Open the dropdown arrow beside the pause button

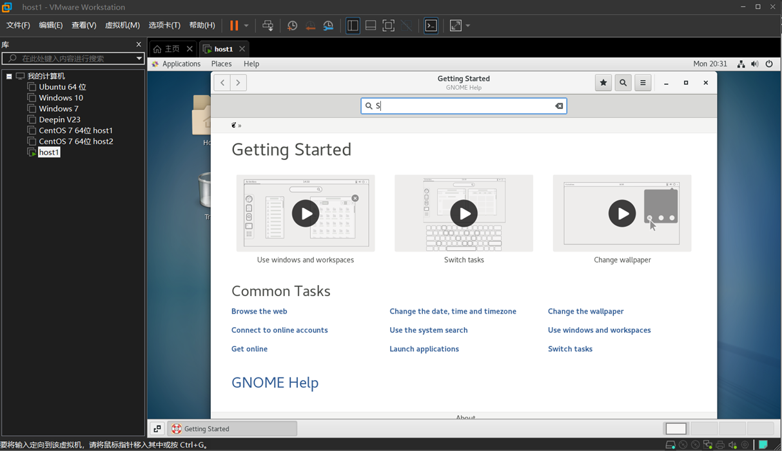(x=246, y=26)
